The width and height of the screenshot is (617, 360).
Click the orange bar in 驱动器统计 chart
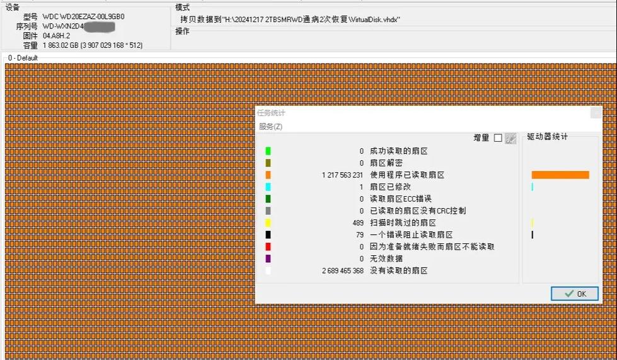pos(560,175)
